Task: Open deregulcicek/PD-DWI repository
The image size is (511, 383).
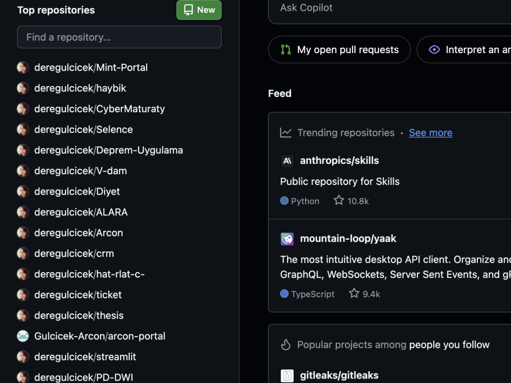Action: pyautogui.click(x=84, y=377)
